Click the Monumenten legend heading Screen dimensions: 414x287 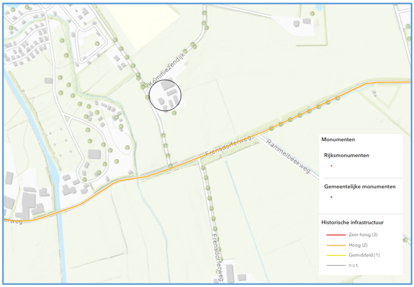tap(338, 140)
